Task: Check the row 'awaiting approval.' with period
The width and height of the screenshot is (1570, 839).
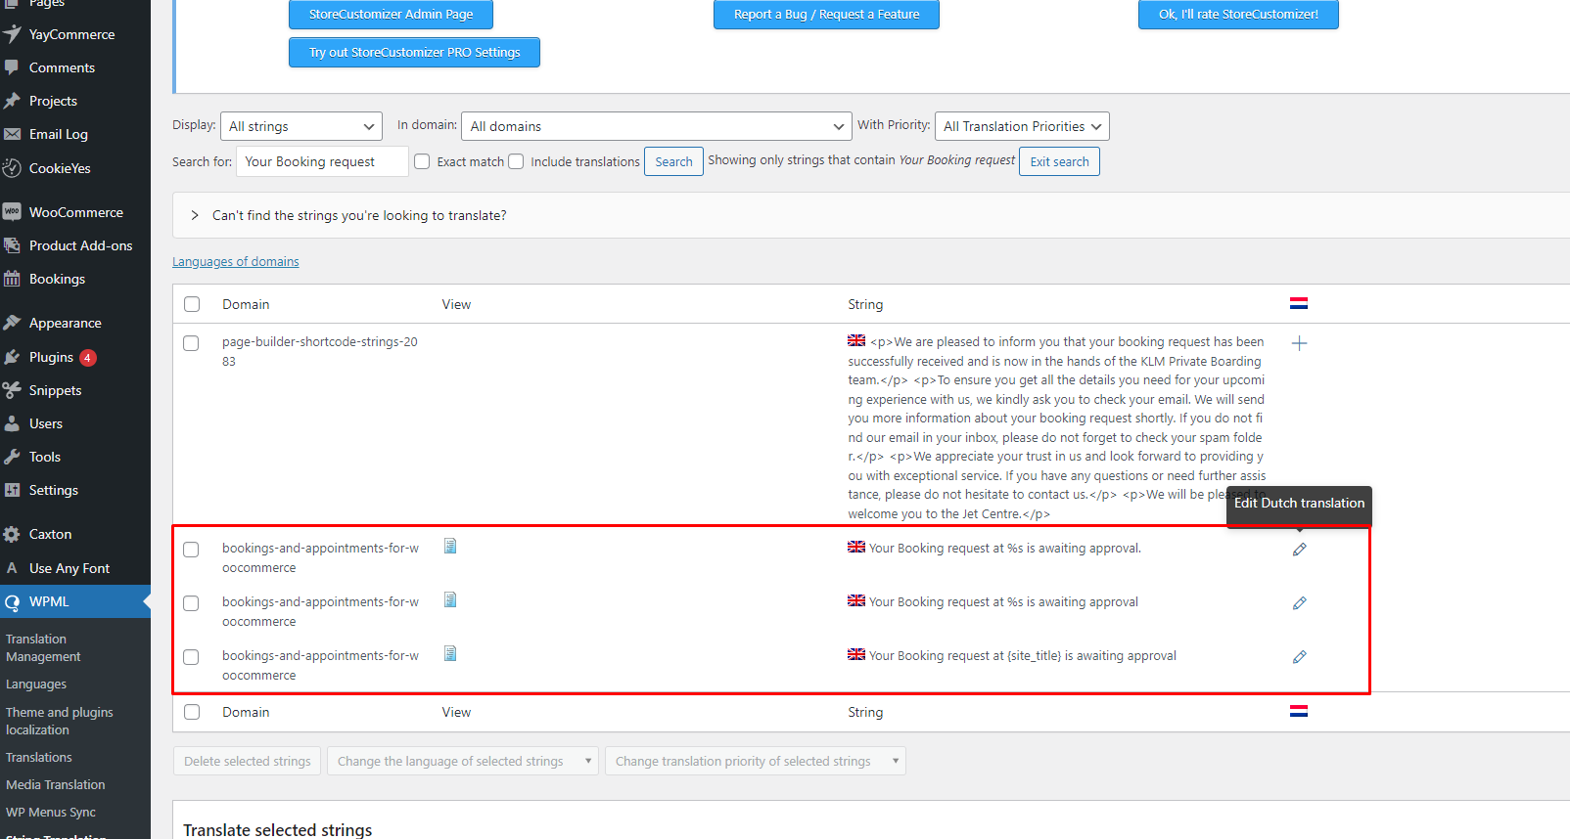Action: tap(191, 550)
